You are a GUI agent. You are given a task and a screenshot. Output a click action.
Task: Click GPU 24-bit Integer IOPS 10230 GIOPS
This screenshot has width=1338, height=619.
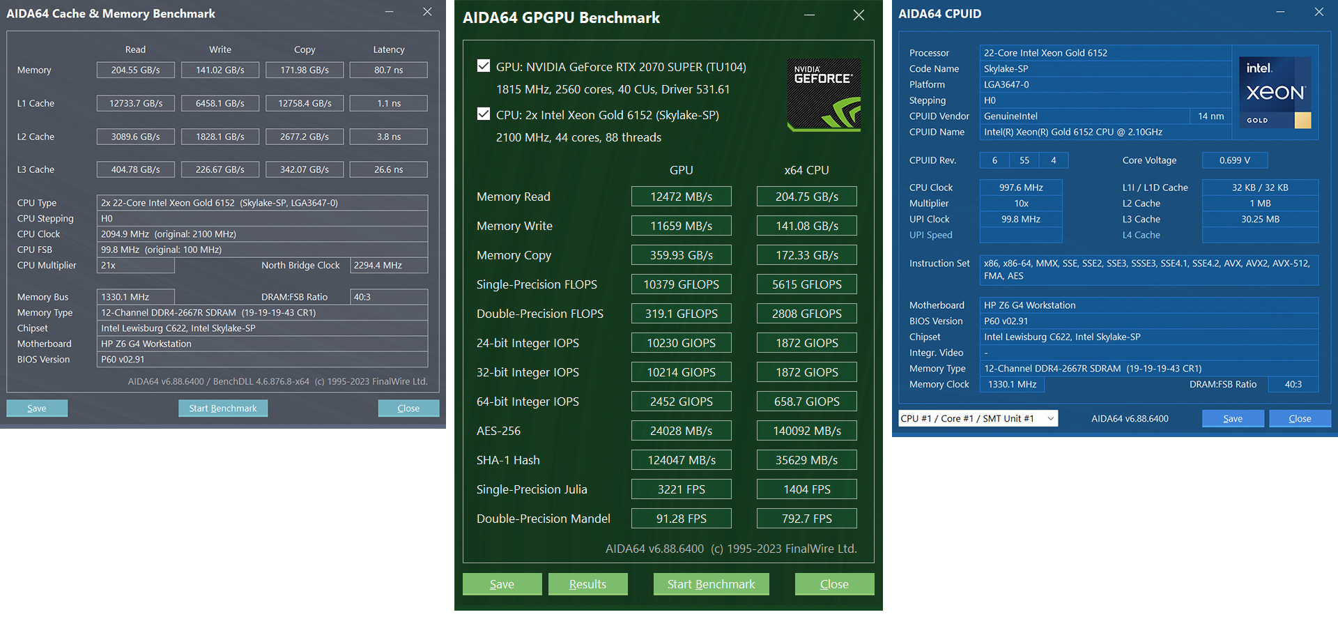point(682,343)
